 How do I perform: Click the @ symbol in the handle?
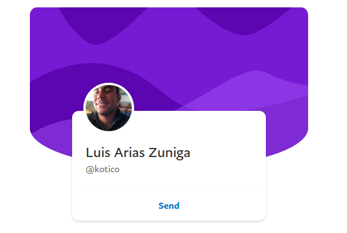coord(90,169)
